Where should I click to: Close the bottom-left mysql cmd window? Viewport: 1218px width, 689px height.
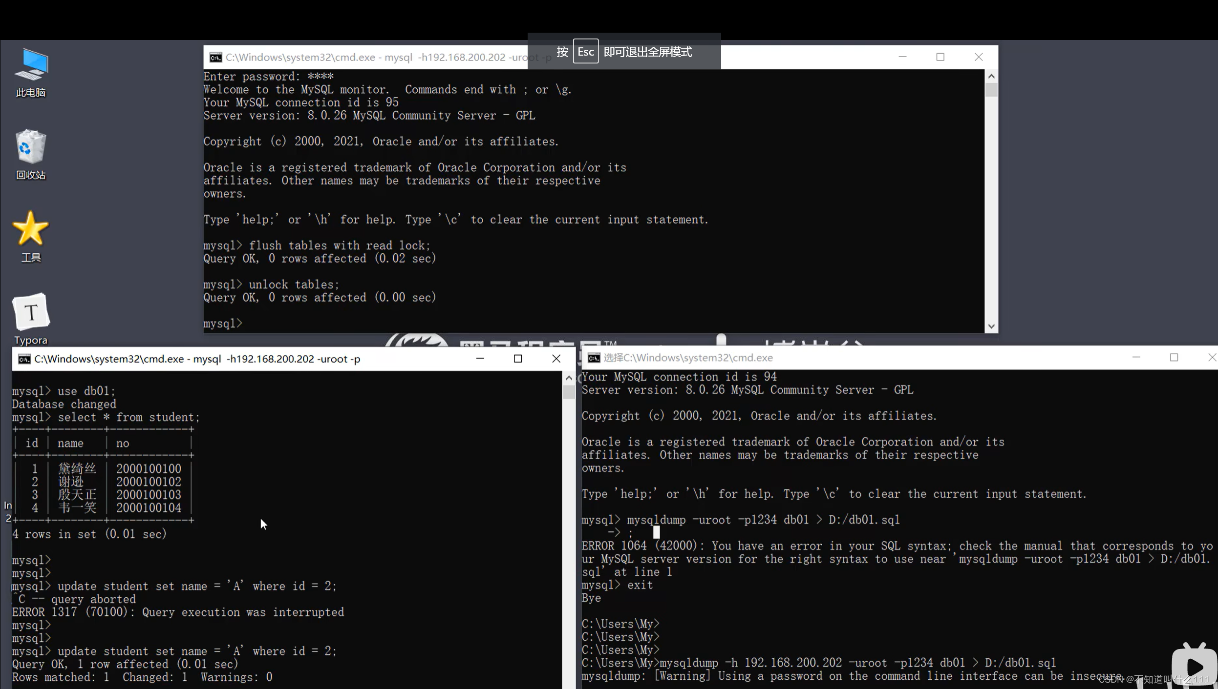point(556,359)
